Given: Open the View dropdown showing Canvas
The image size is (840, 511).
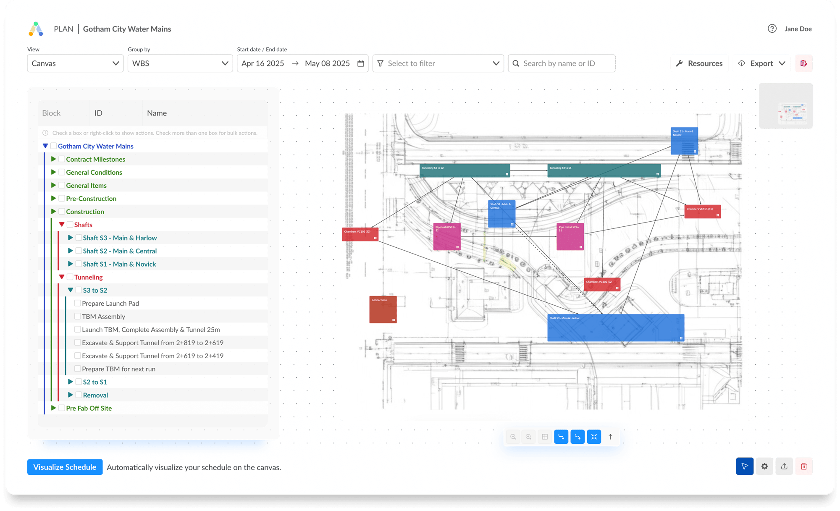Looking at the screenshot, I should click(75, 63).
